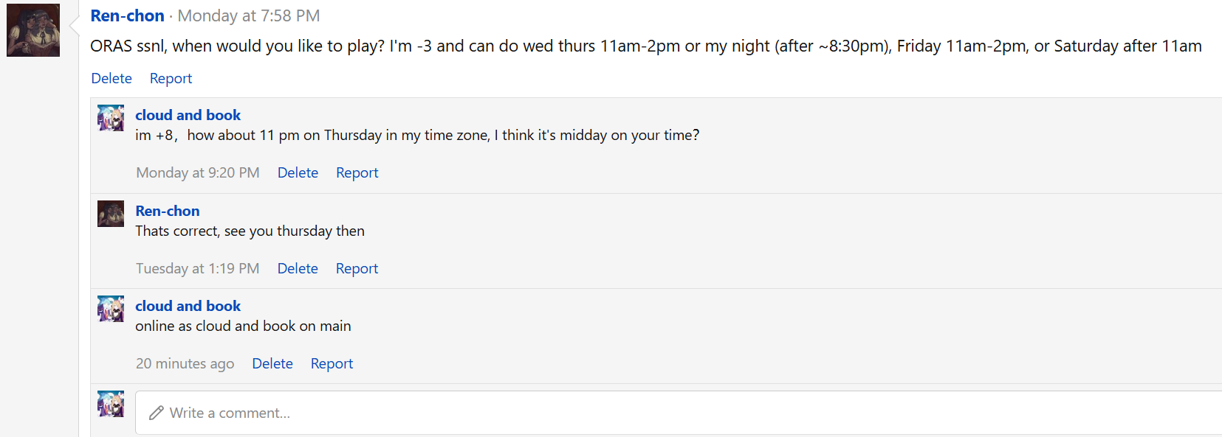Click the Monday at 7:58 PM post timestamp
Image resolution: width=1222 pixels, height=437 pixels.
[x=249, y=15]
